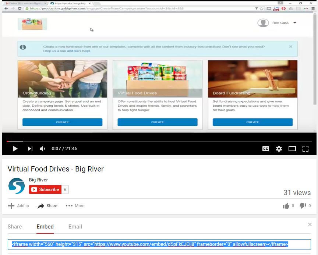Play the Virtual Food Drives video
The width and height of the screenshot is (318, 255).
(x=15, y=149)
